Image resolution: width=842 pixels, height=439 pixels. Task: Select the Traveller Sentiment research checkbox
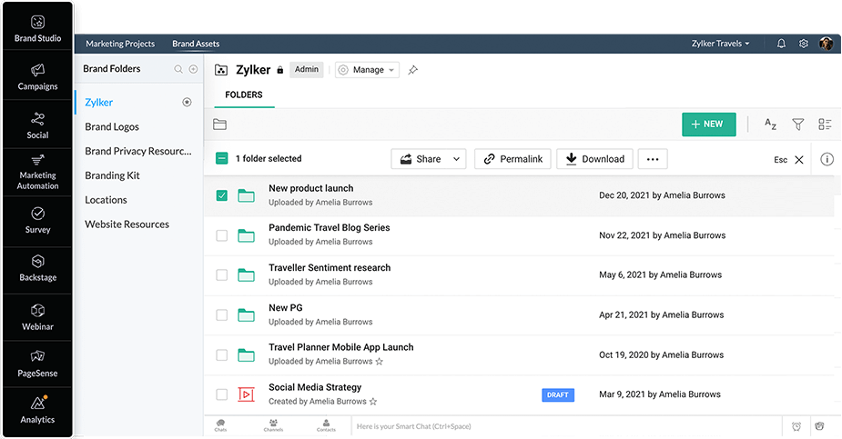222,275
